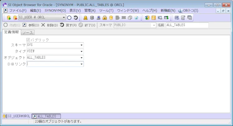The image size is (233, 126).
Task: Click the computer session icon
Action: click(98, 18)
